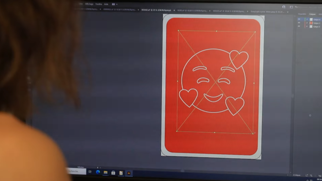322x181 pixels.
Task: Click the emoji's smiling mouth outline
Action: (x=214, y=98)
